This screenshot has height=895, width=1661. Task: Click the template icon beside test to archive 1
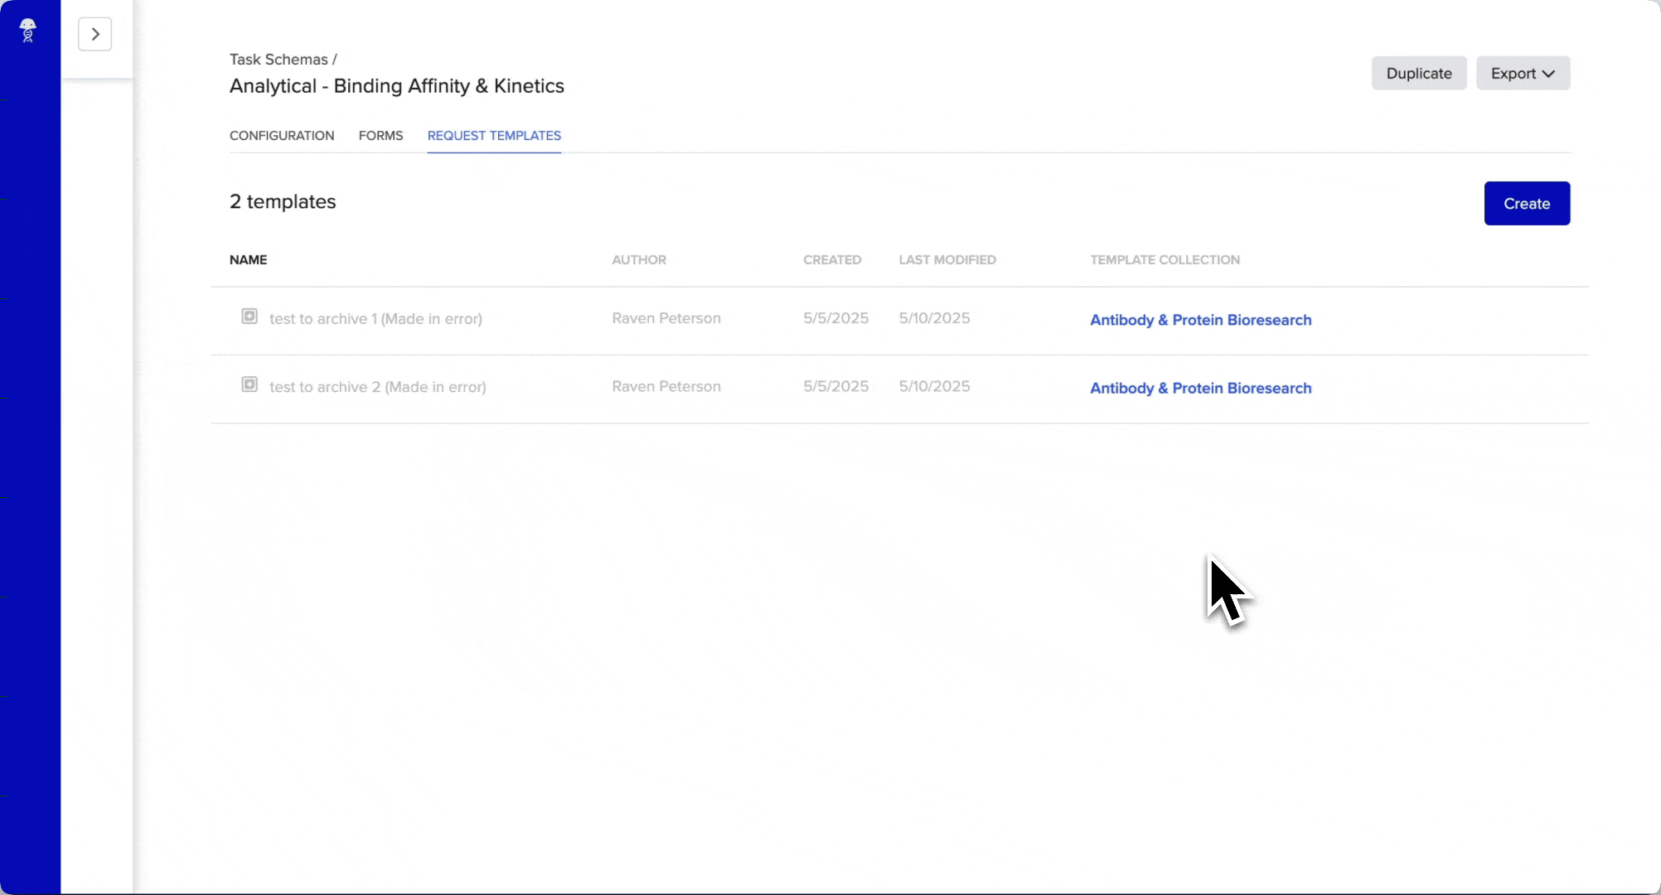coord(249,317)
